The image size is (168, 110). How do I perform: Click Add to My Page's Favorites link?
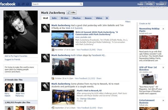coord(16,56)
